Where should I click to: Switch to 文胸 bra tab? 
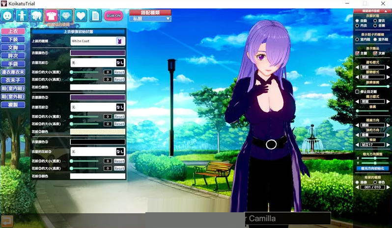13,48
